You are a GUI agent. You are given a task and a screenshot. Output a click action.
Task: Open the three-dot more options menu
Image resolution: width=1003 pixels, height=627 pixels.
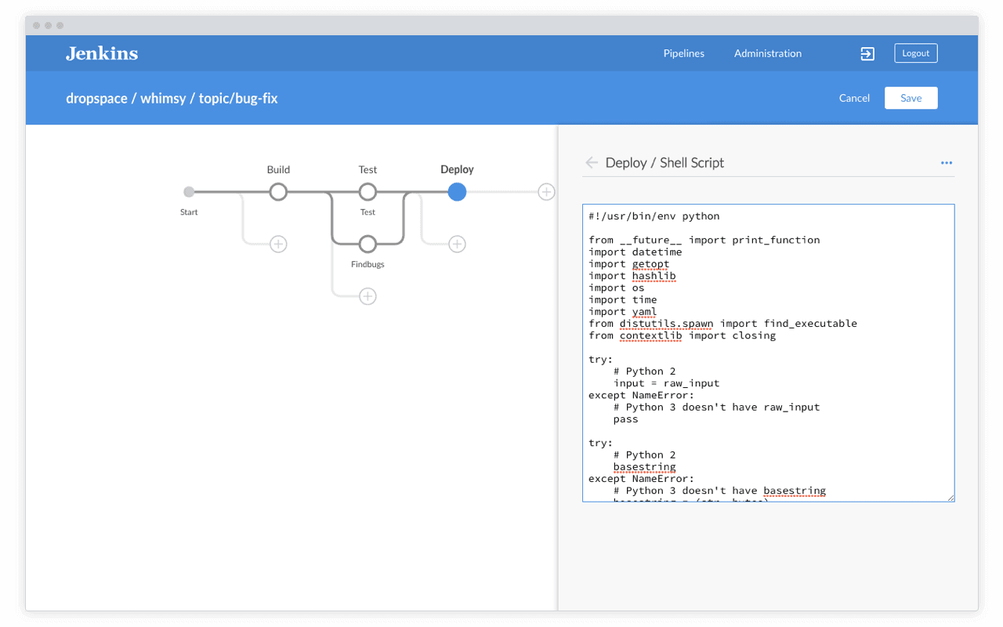[x=946, y=163]
